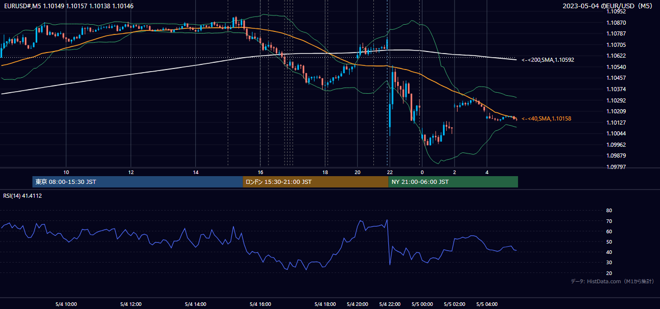660x309 pixels.
Task: Click price axis value 1.10127
Action: pyautogui.click(x=616, y=123)
